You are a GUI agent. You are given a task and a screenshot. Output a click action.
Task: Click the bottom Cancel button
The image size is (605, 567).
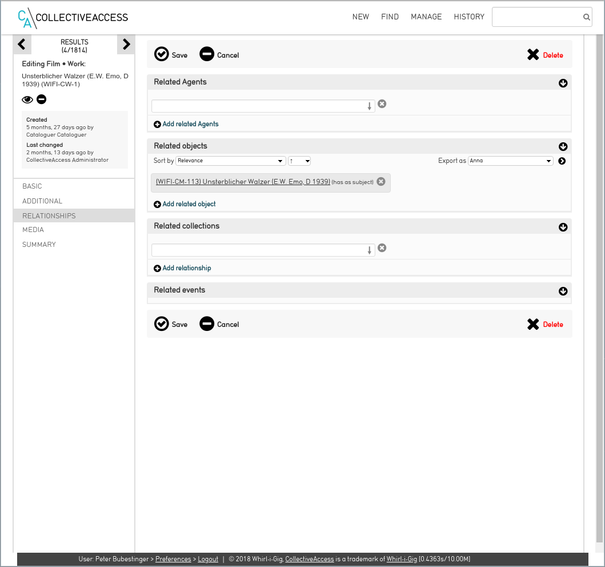[x=219, y=324]
